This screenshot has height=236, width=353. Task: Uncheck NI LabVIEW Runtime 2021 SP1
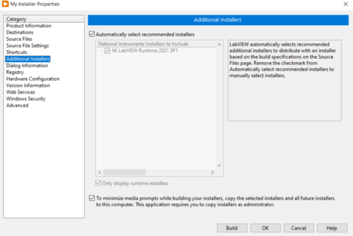tap(107, 51)
